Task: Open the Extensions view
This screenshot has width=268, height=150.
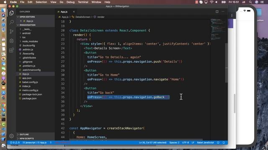Action: point(11,50)
